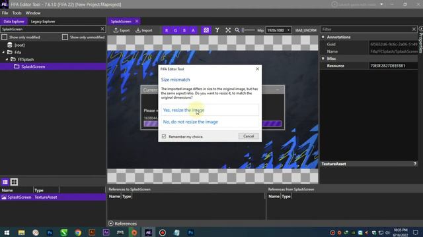
Task: Click the Export toolbar button
Action: (x=122, y=30)
